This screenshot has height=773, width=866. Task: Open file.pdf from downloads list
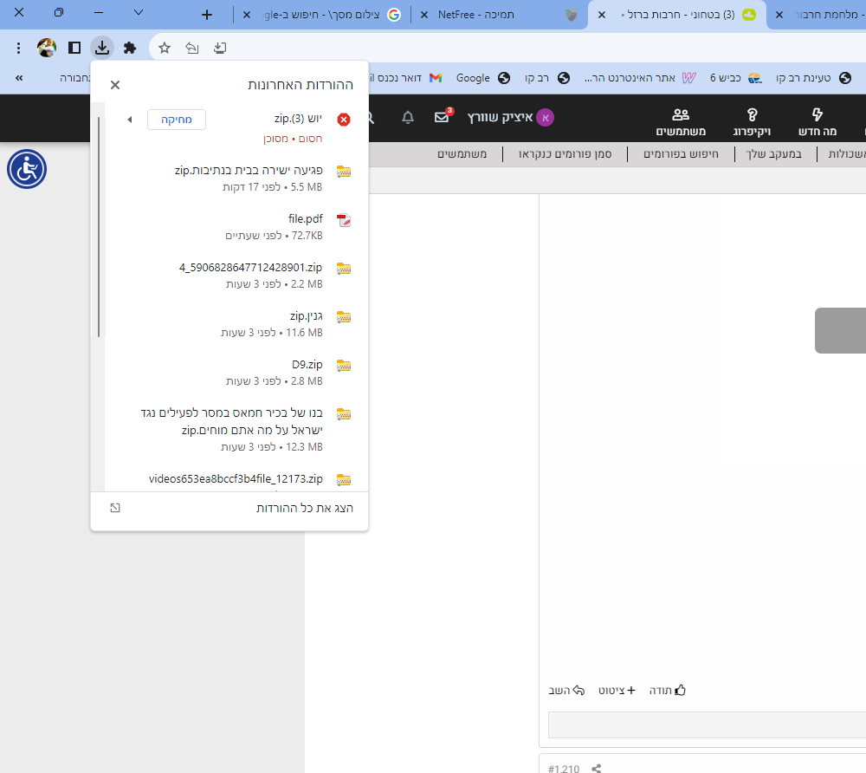(229, 226)
